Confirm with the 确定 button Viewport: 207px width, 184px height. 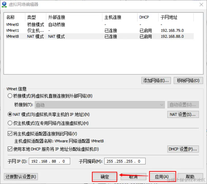pyautogui.click(x=105, y=177)
